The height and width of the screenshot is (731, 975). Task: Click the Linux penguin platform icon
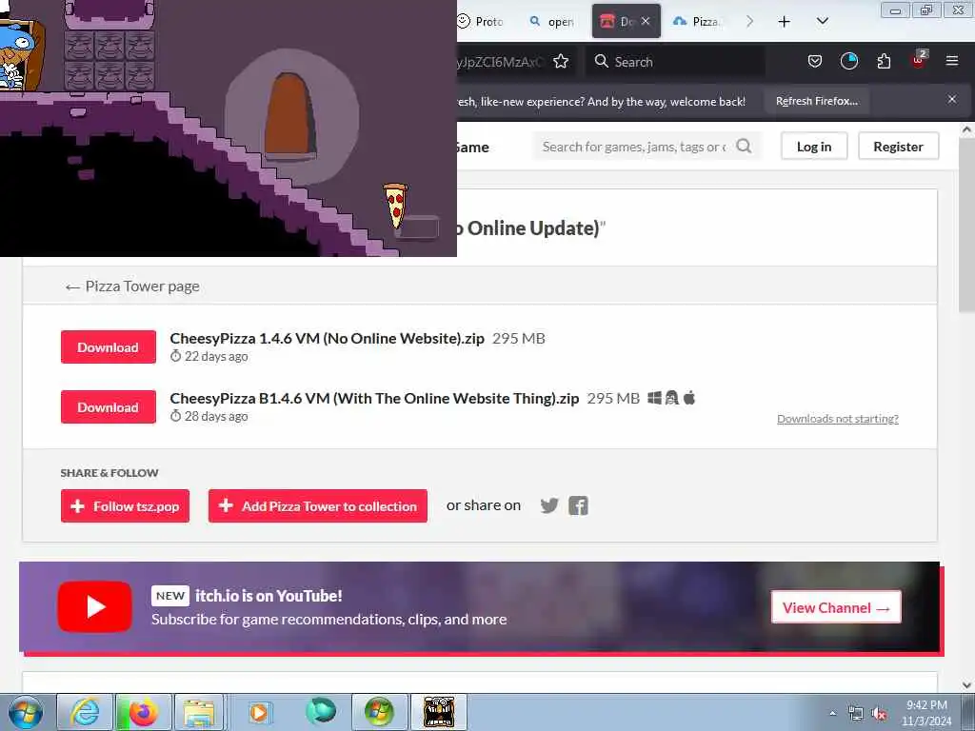[671, 398]
